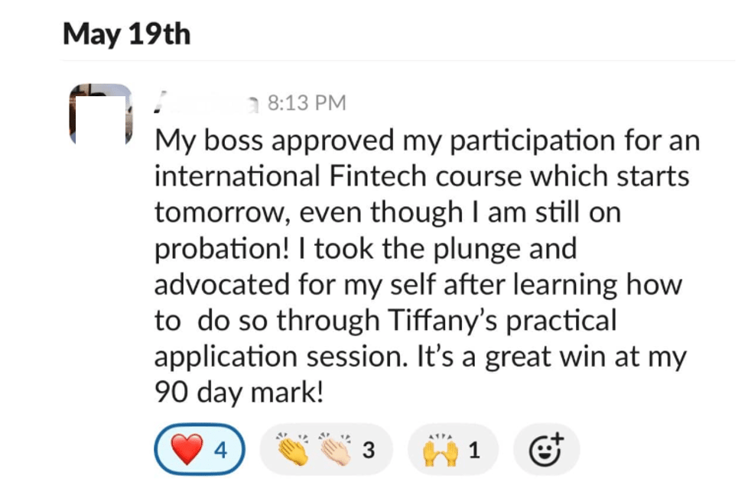Click the text '90 day mark!'

(x=239, y=393)
